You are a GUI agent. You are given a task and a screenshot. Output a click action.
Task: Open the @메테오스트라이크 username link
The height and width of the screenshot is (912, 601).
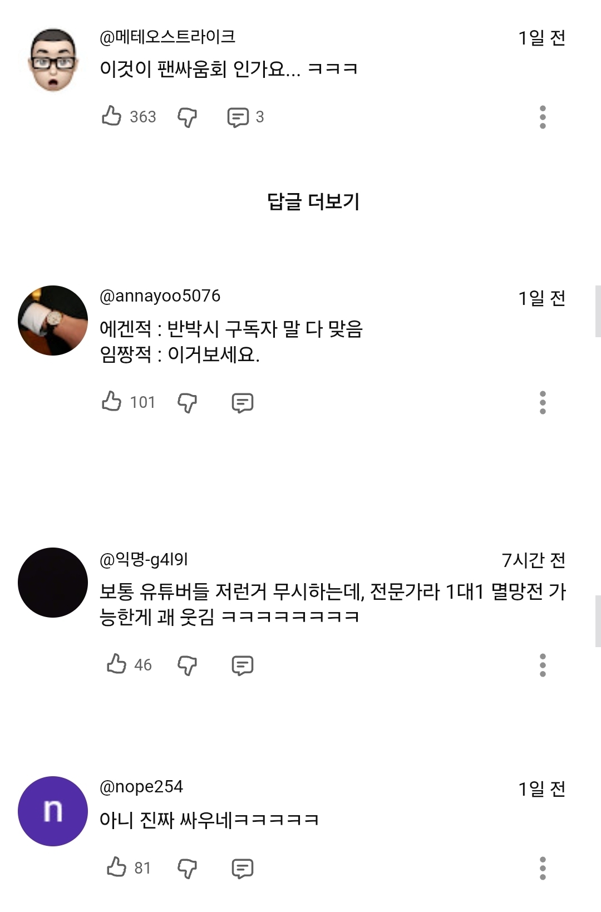(168, 37)
